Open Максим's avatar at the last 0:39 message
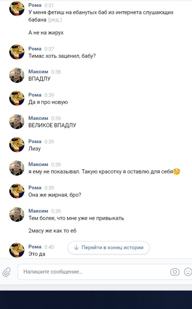Viewport: 192px width, 309px height. point(17,215)
